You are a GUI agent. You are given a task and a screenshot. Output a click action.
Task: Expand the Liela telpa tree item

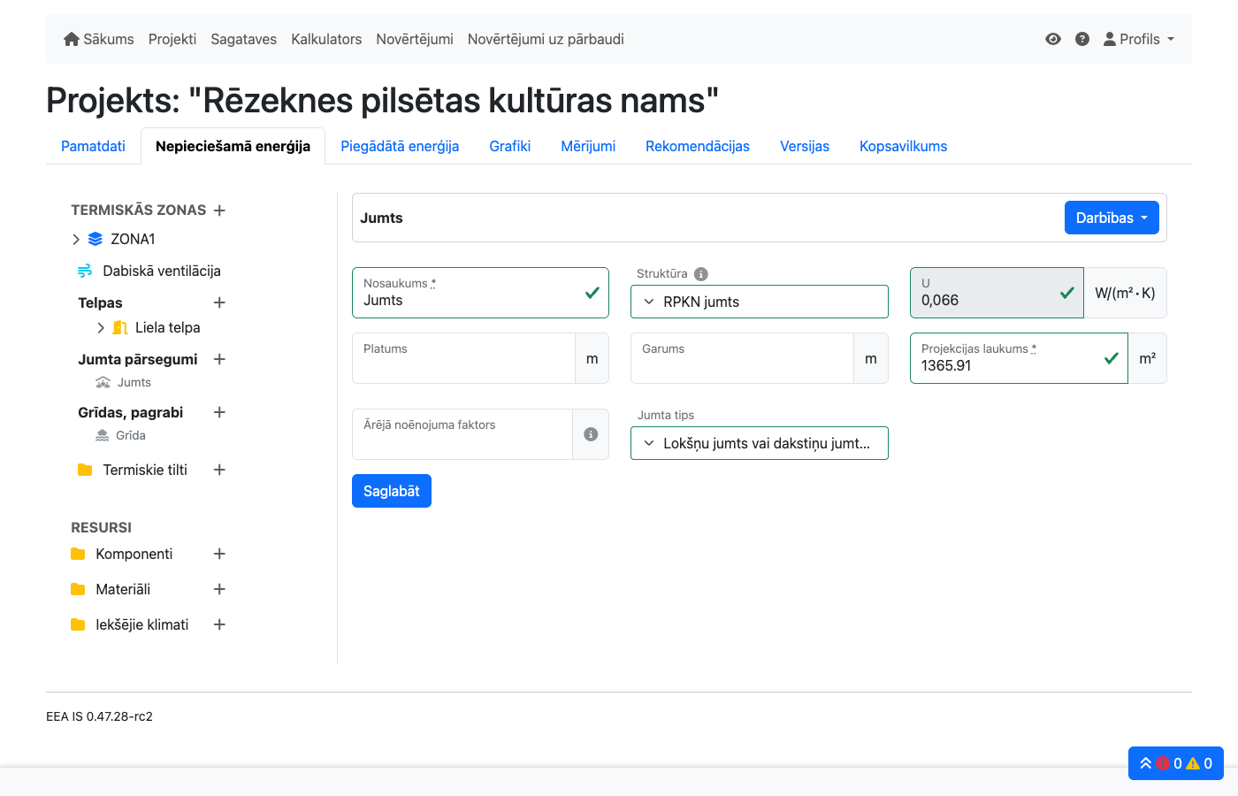point(102,327)
